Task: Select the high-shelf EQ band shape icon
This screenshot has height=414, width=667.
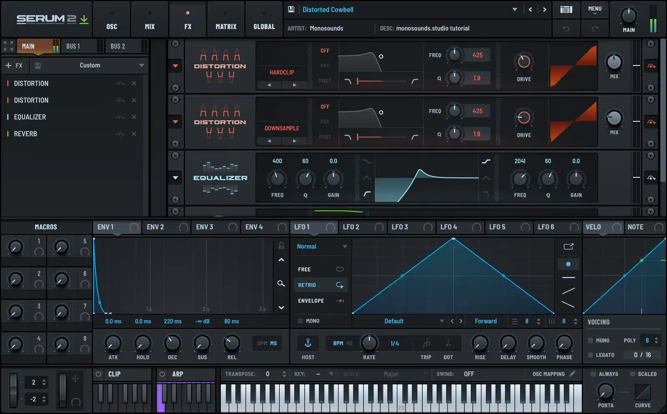Action: [x=486, y=161]
